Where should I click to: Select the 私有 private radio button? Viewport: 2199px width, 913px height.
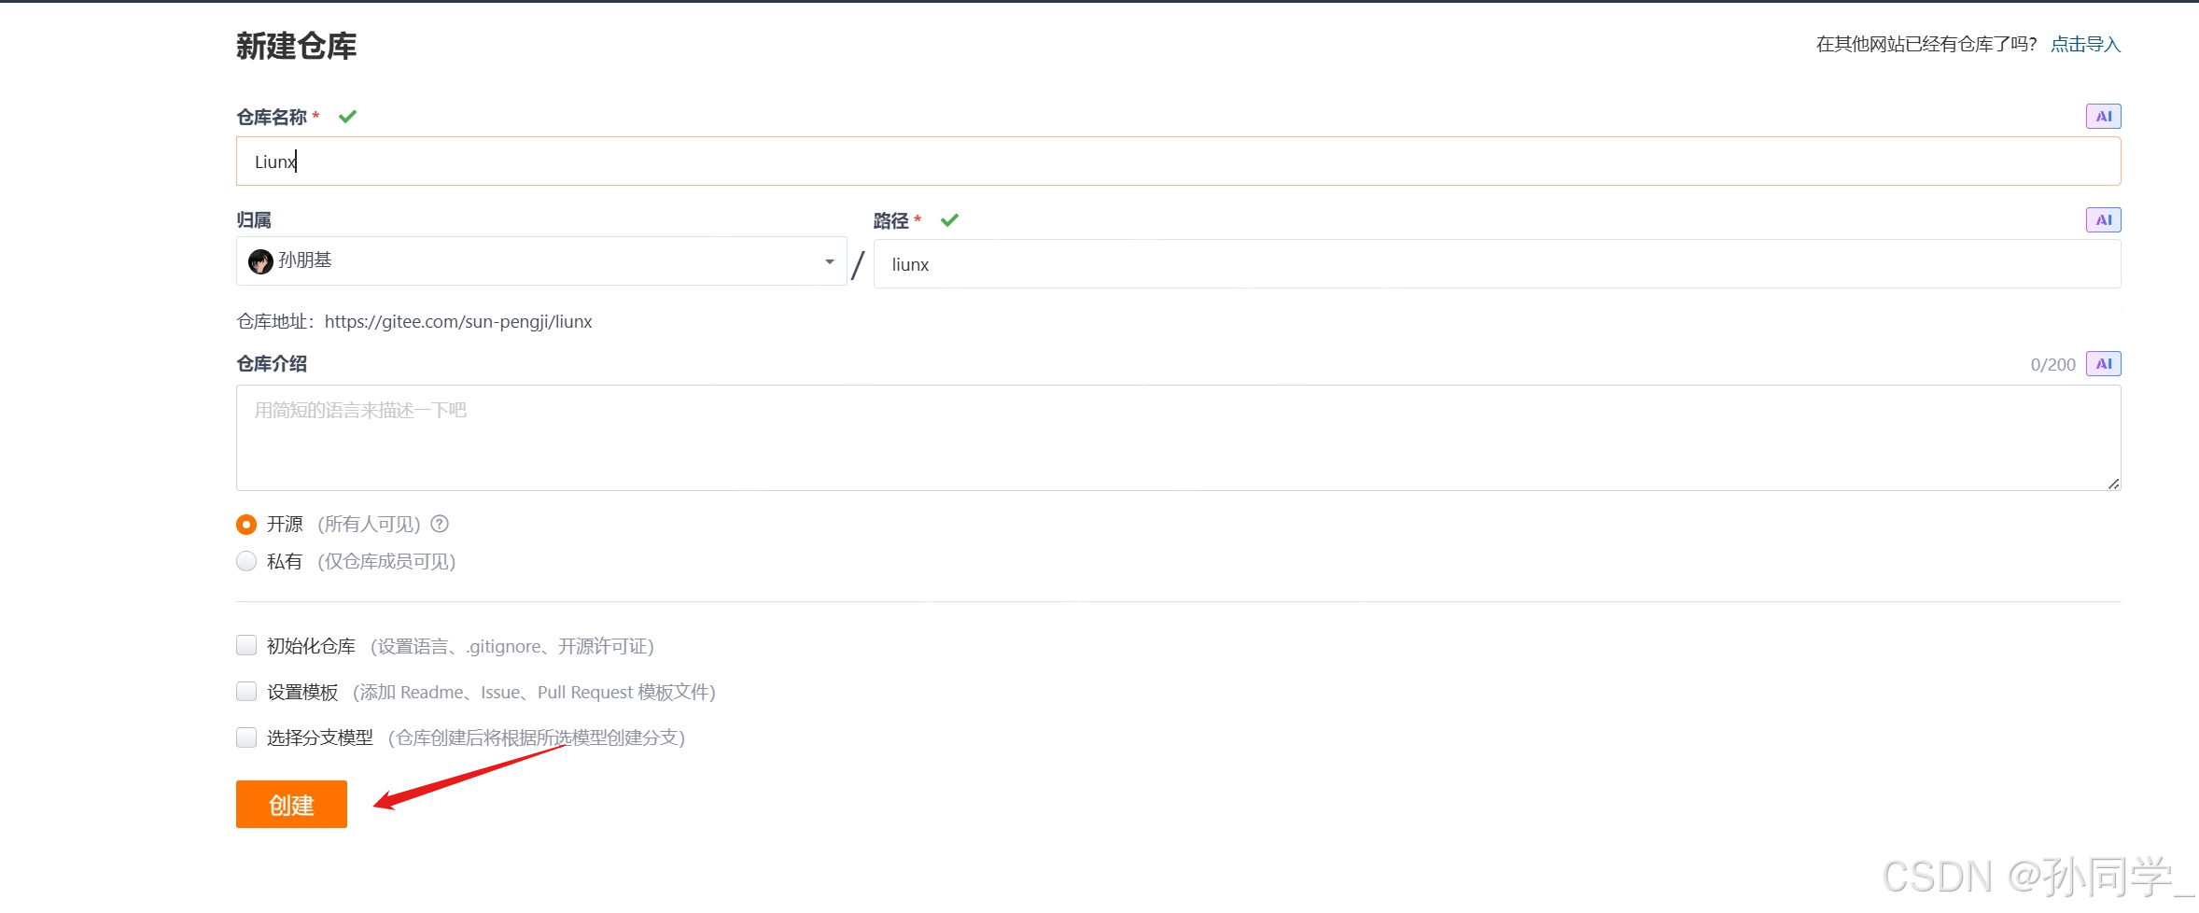pyautogui.click(x=246, y=561)
